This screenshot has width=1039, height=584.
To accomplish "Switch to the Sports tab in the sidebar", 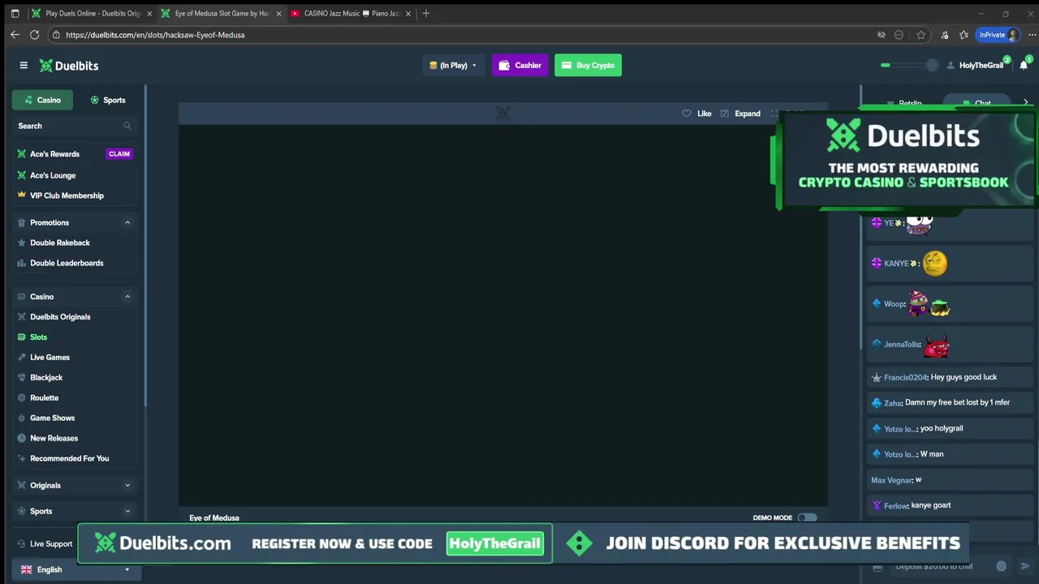I will click(107, 100).
